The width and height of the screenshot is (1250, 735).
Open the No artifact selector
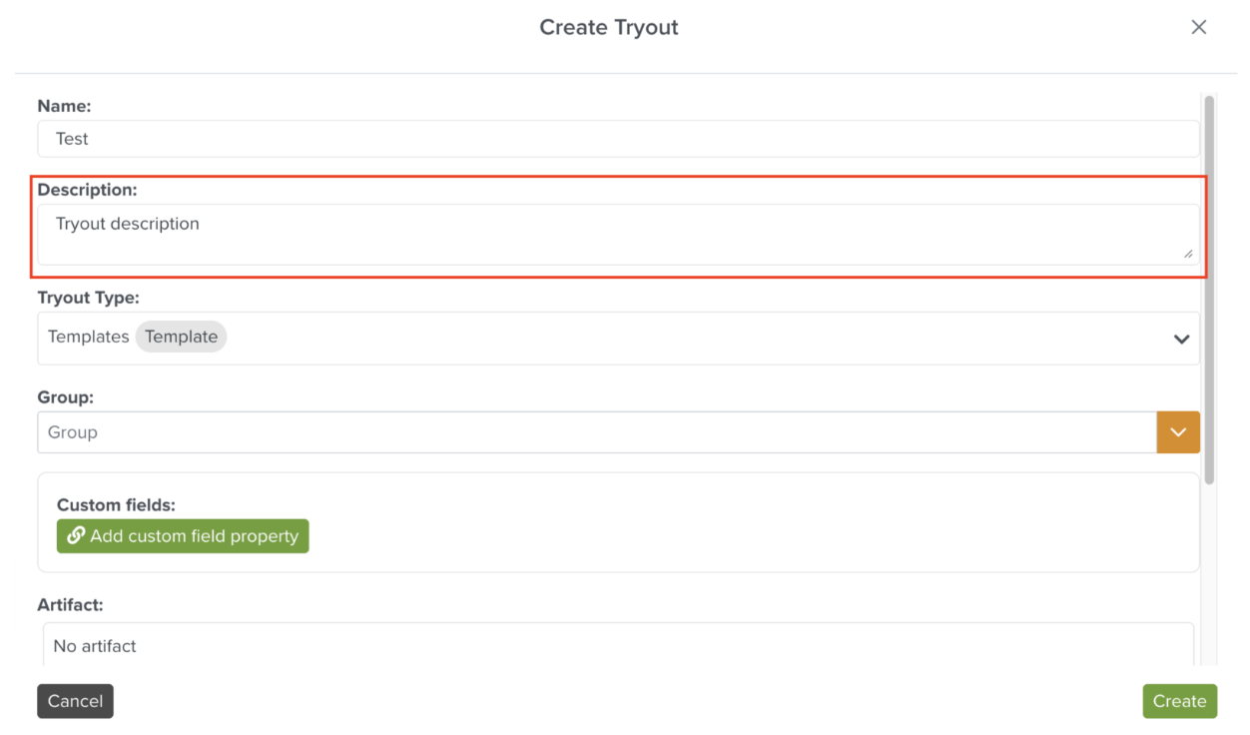click(617, 646)
